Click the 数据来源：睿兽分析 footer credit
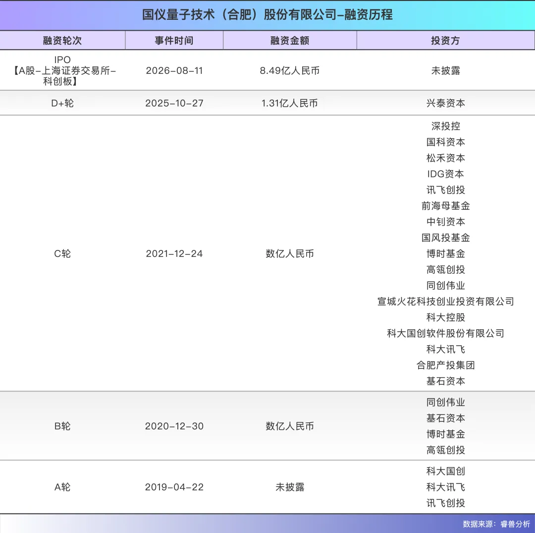The width and height of the screenshot is (535, 533). tap(496, 524)
